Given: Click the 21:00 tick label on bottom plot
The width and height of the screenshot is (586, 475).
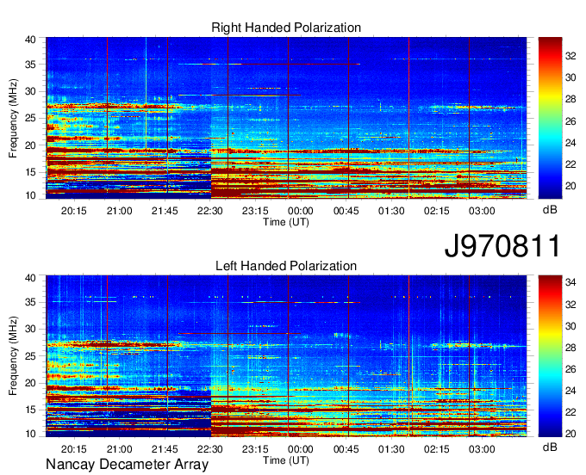Looking at the screenshot, I should 119,449.
